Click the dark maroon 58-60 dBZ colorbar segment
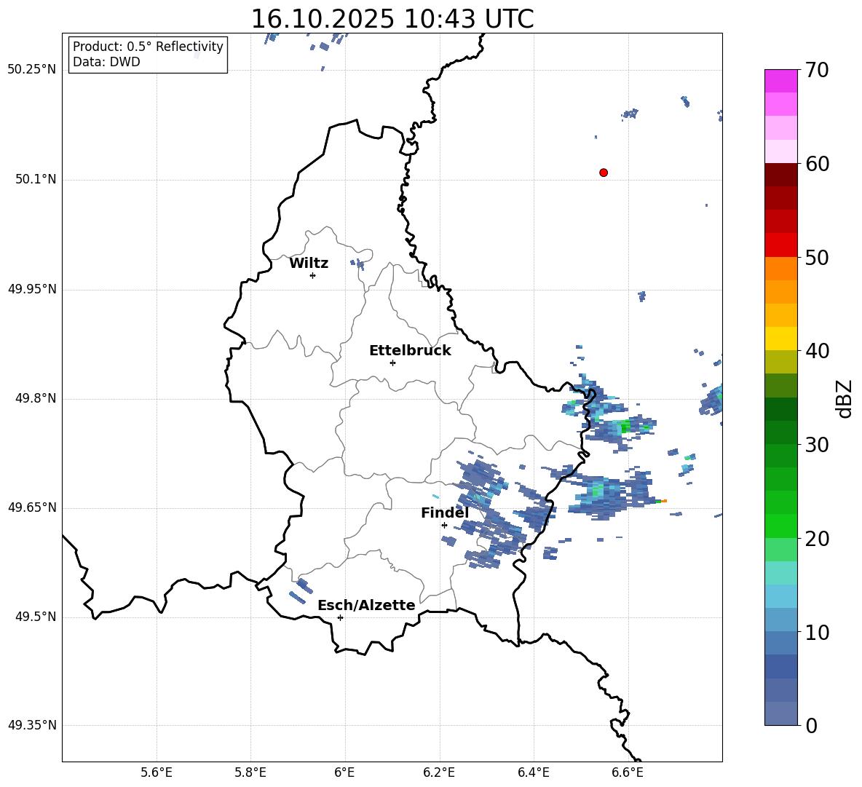862x787 pixels. (780, 175)
